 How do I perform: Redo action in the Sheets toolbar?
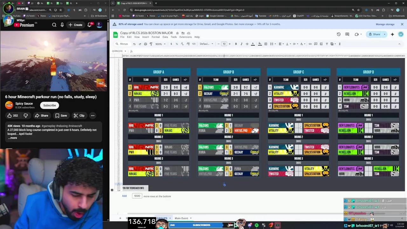pyautogui.click(x=140, y=44)
